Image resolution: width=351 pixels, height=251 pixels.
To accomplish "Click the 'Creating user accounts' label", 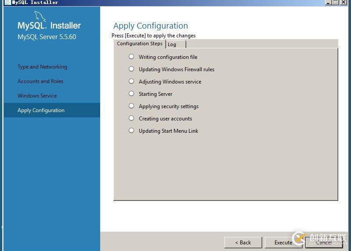I will [166, 119].
